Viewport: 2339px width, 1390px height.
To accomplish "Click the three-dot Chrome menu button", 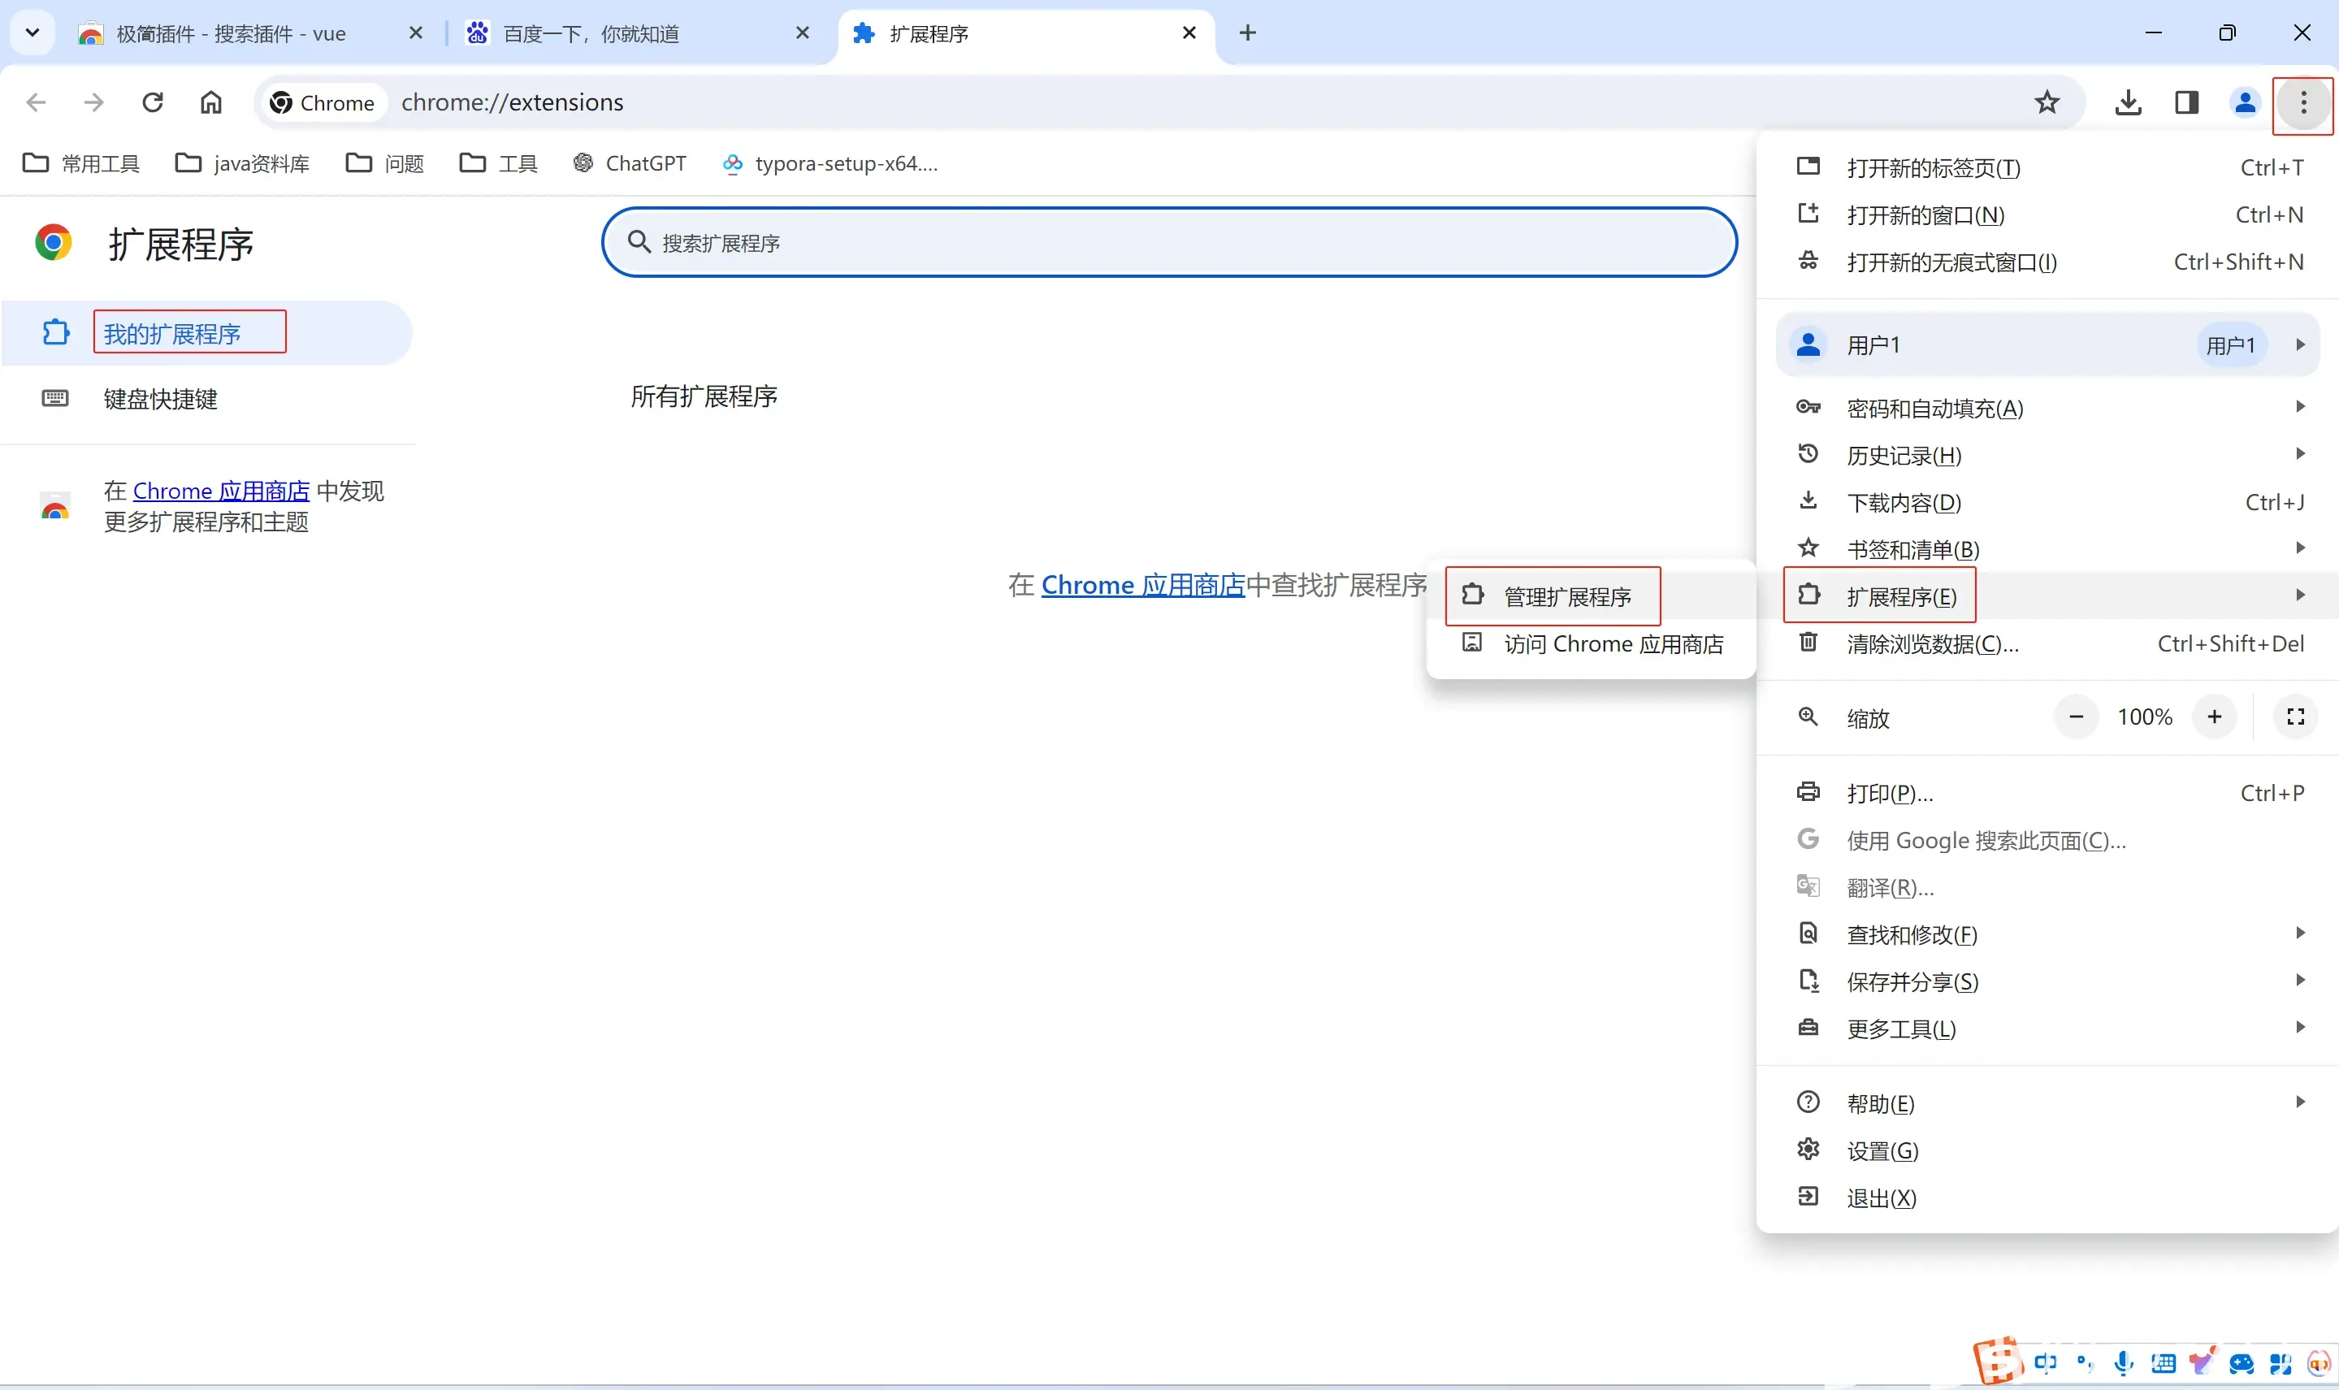I will coord(2303,102).
